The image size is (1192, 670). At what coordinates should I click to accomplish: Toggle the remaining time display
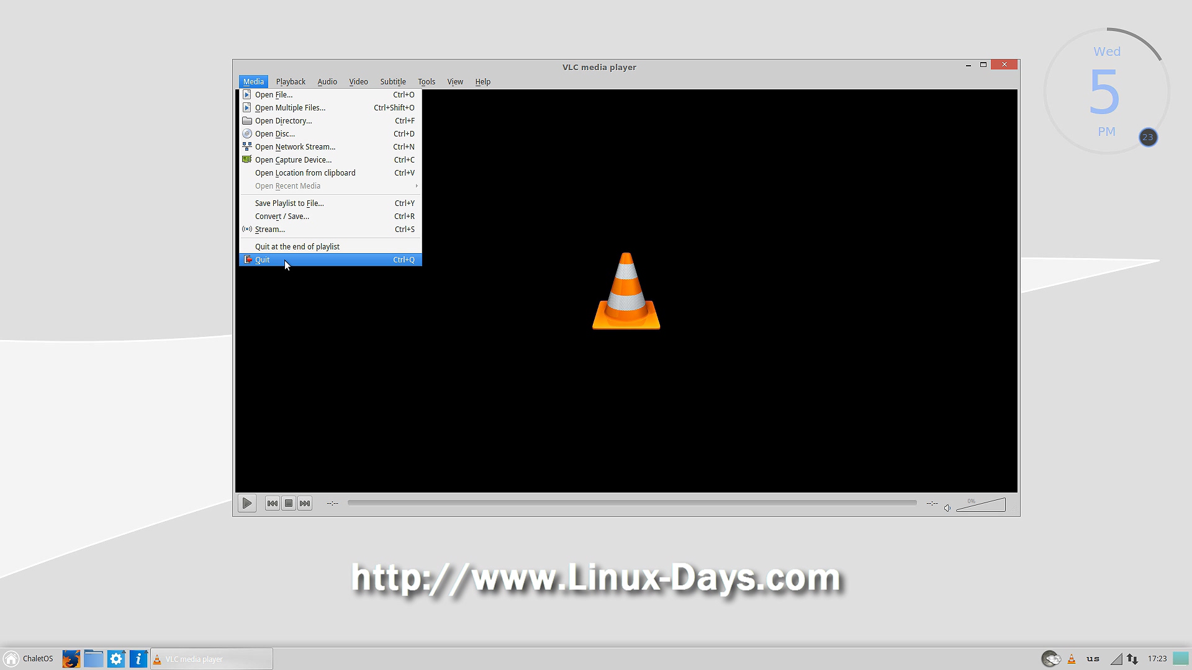[932, 503]
